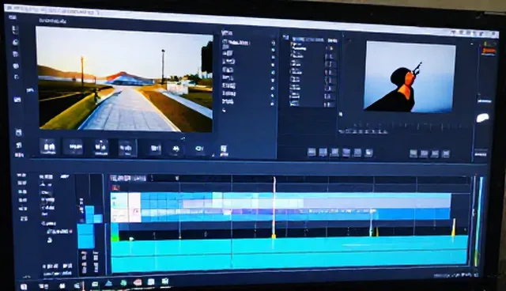This screenshot has height=291, width=506.
Task: Click the second icon in the left sidebar
Action: pos(15,42)
